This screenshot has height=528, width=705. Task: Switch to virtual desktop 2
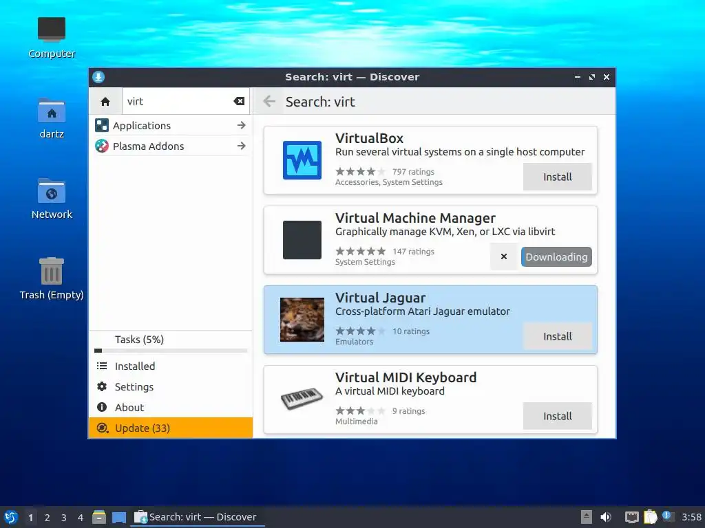click(48, 518)
